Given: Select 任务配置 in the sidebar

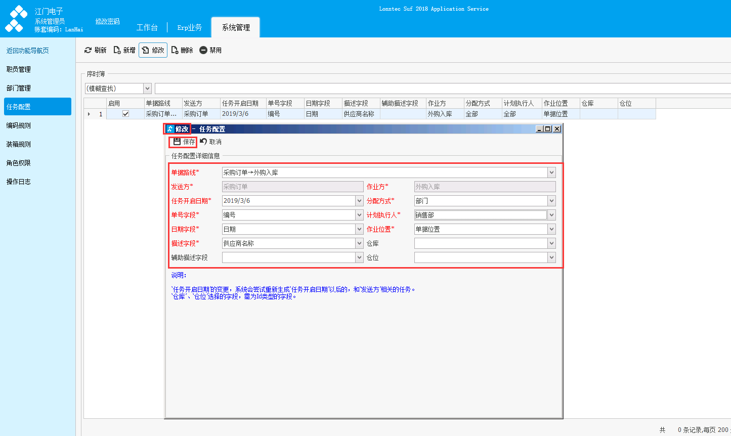Looking at the screenshot, I should 37,107.
